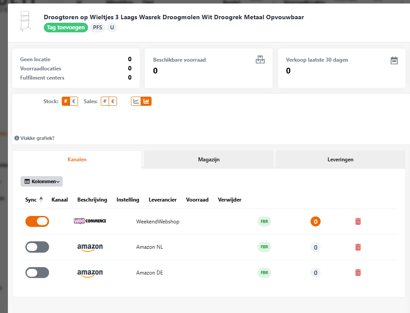
Task: Switch chart to line graph view
Action: coord(136,101)
